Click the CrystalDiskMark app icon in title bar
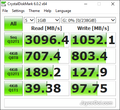 [x=4, y=4]
